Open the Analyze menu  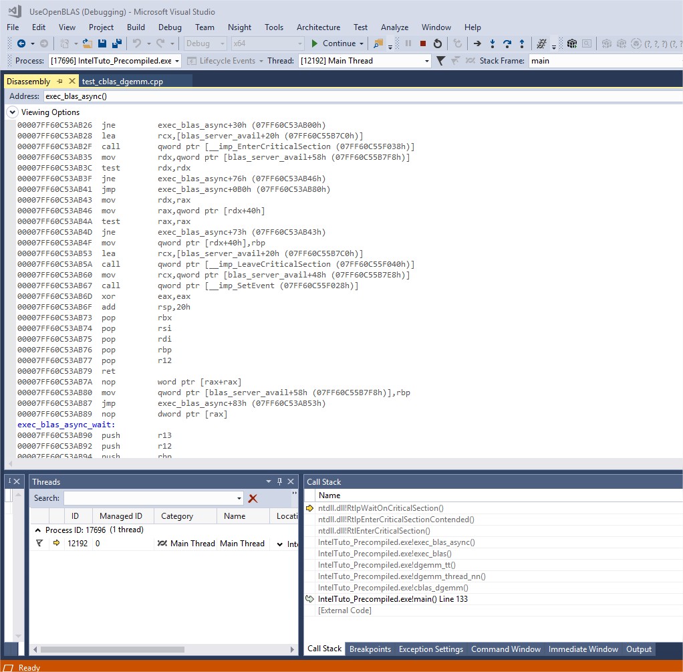[395, 27]
